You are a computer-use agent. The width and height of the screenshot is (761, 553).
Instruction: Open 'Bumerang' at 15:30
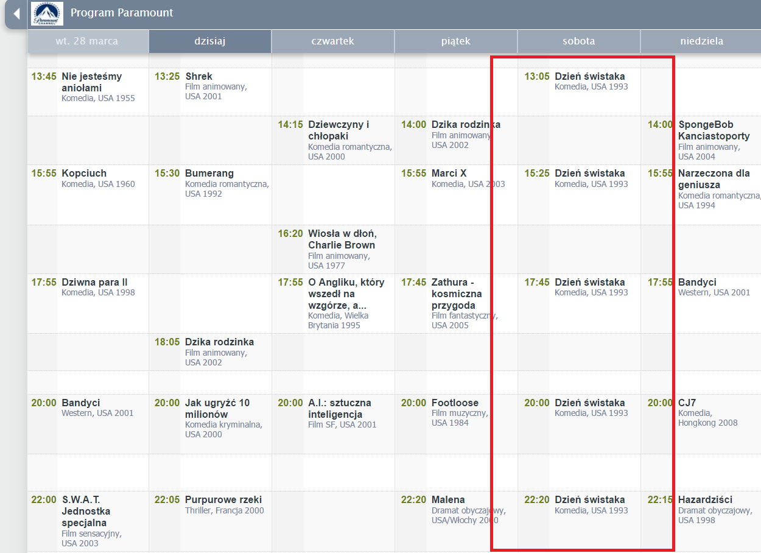coord(209,173)
